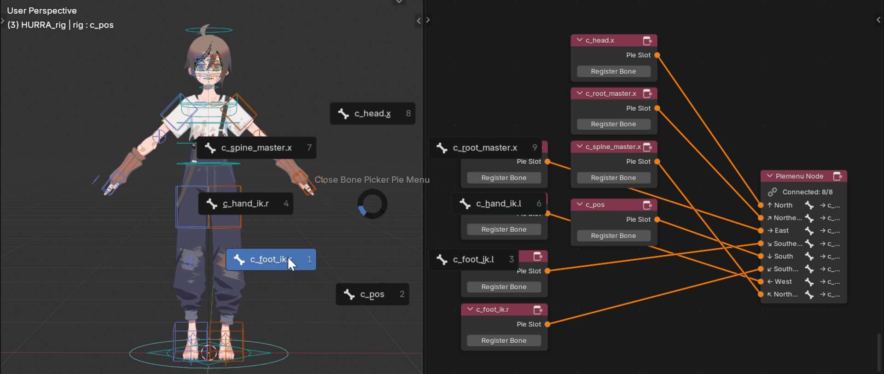The image size is (884, 374).
Task: Click the link icon beside Connected: 8/8
Action: (772, 192)
